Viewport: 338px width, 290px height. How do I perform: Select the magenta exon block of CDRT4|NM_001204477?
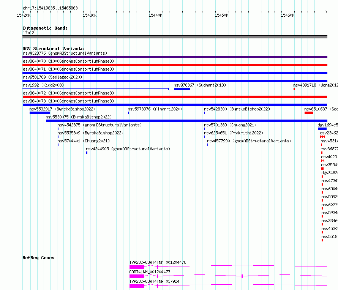click(137, 276)
